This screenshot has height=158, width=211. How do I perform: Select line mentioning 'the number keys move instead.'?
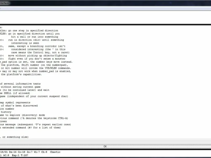(x=36, y=62)
